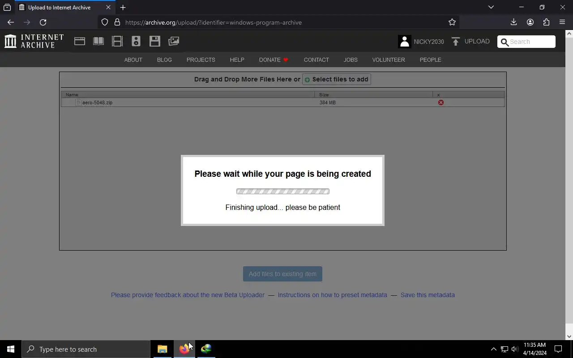
Task: Open the JOBS menu item
Action: click(351, 60)
